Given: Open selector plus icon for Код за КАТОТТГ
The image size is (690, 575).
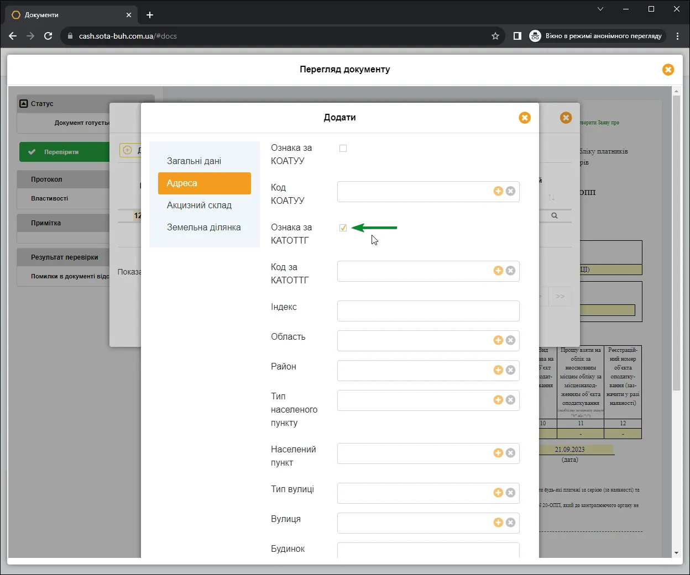Looking at the screenshot, I should point(498,271).
